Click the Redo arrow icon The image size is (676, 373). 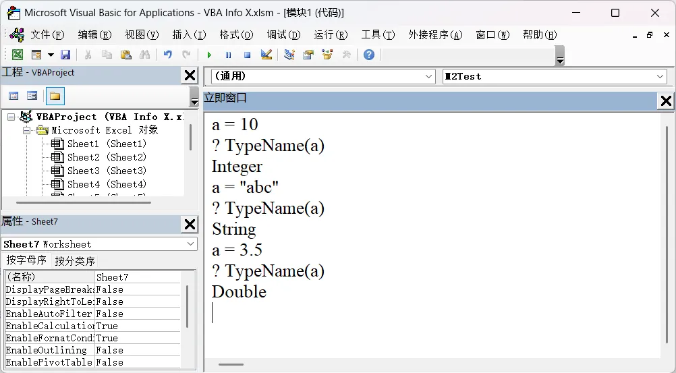[186, 55]
